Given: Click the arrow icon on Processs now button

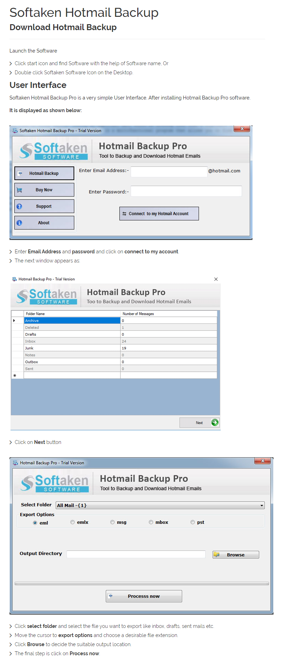Looking at the screenshot, I should coord(111,595).
